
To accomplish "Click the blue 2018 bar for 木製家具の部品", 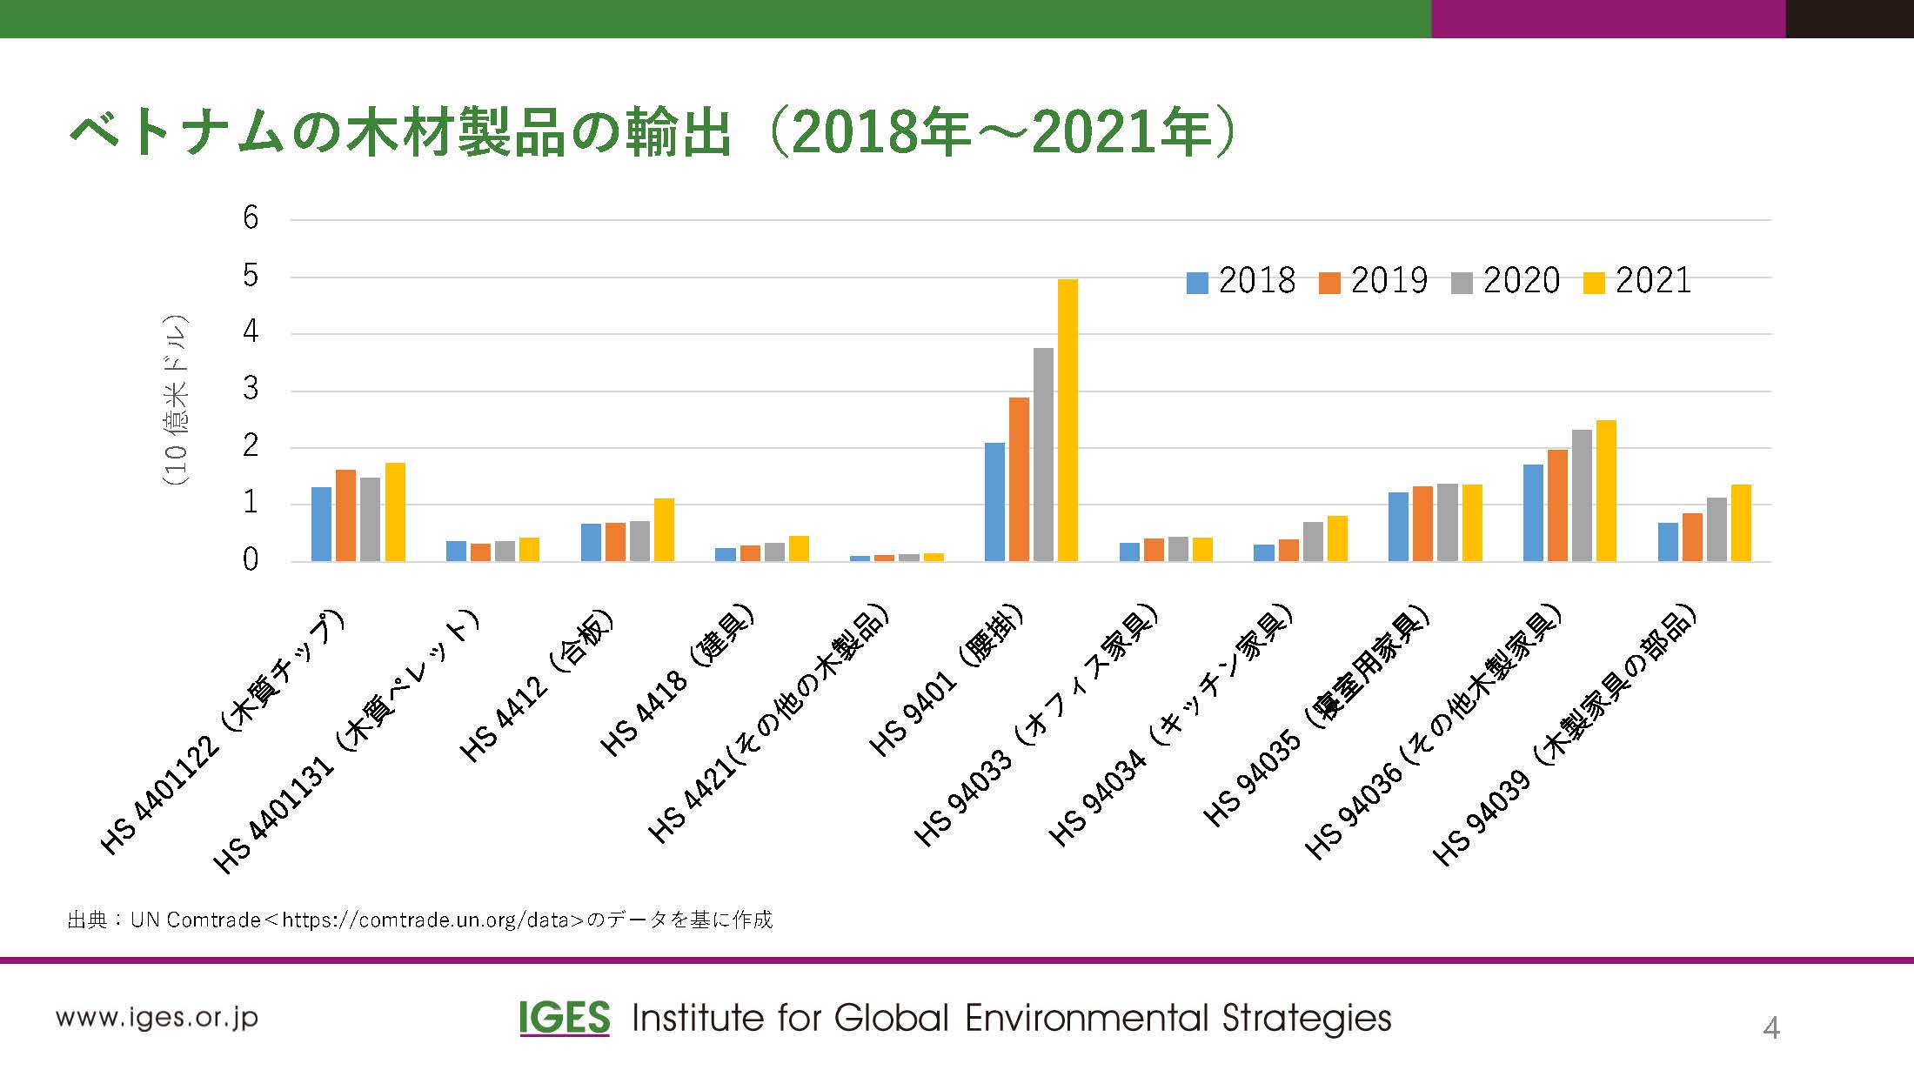I will pos(1668,542).
